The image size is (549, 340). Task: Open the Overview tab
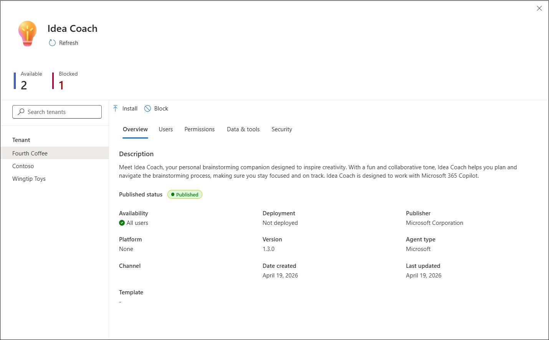[135, 129]
